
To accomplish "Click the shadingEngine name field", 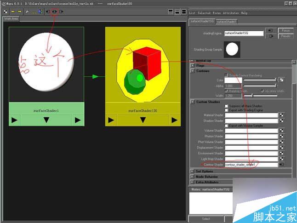I will (x=244, y=33).
